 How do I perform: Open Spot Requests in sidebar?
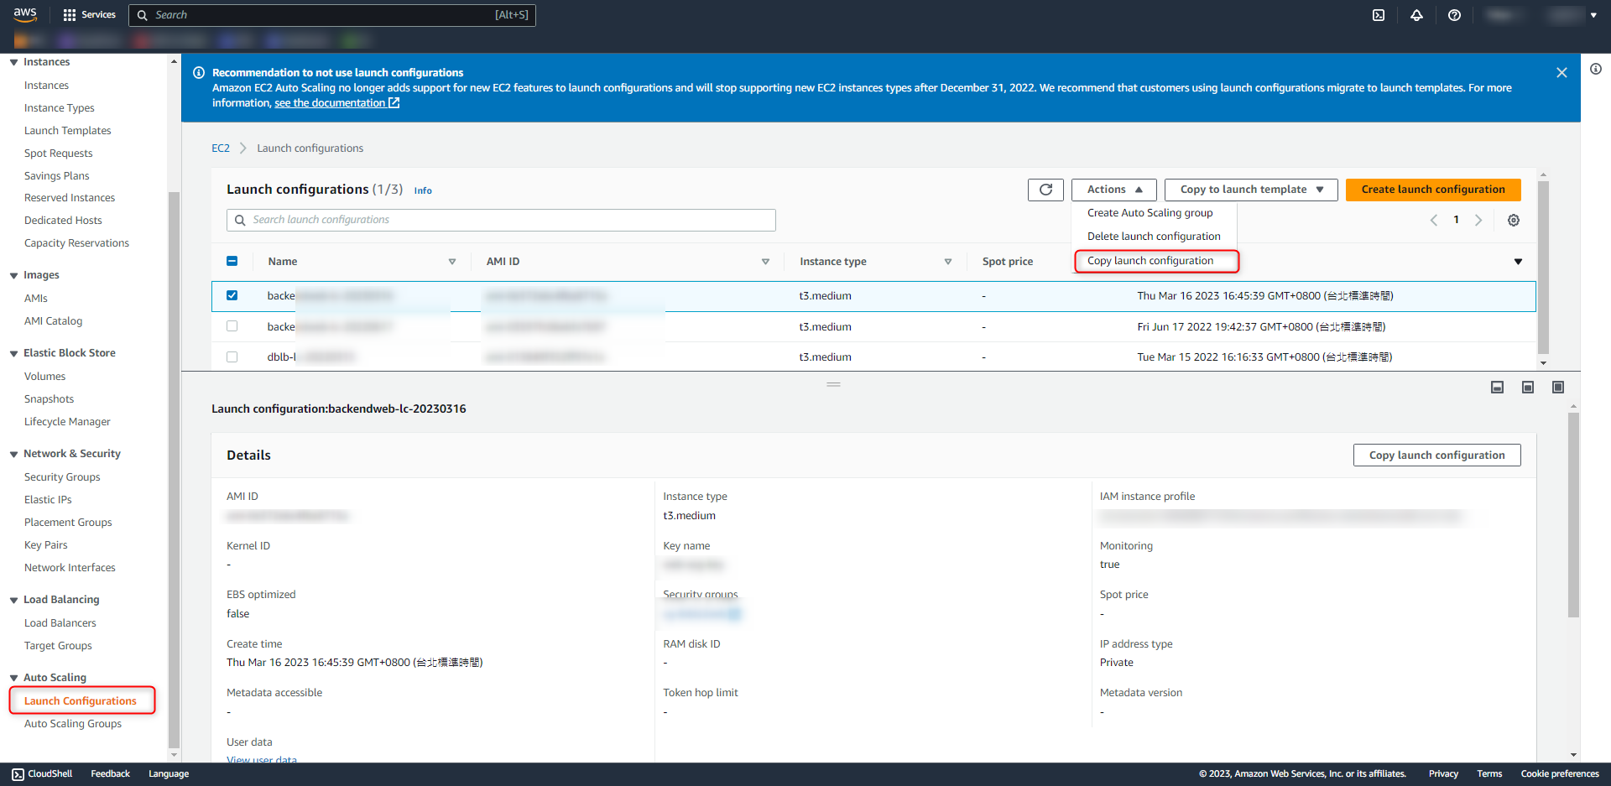[59, 154]
